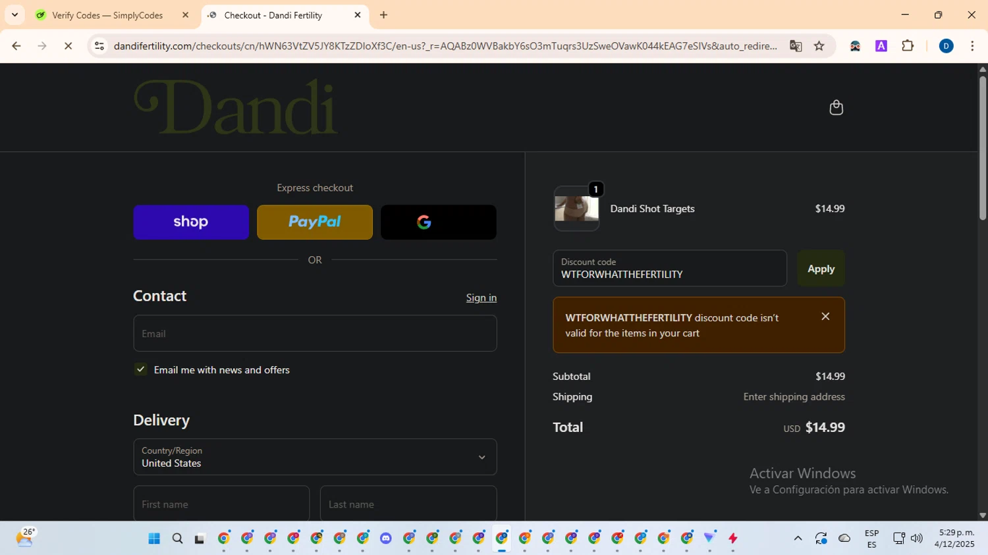The height and width of the screenshot is (555, 988).
Task: Click the page vertical scrollbar thumb
Action: tap(982, 148)
